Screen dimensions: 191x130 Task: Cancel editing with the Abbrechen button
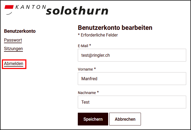coord(125,119)
